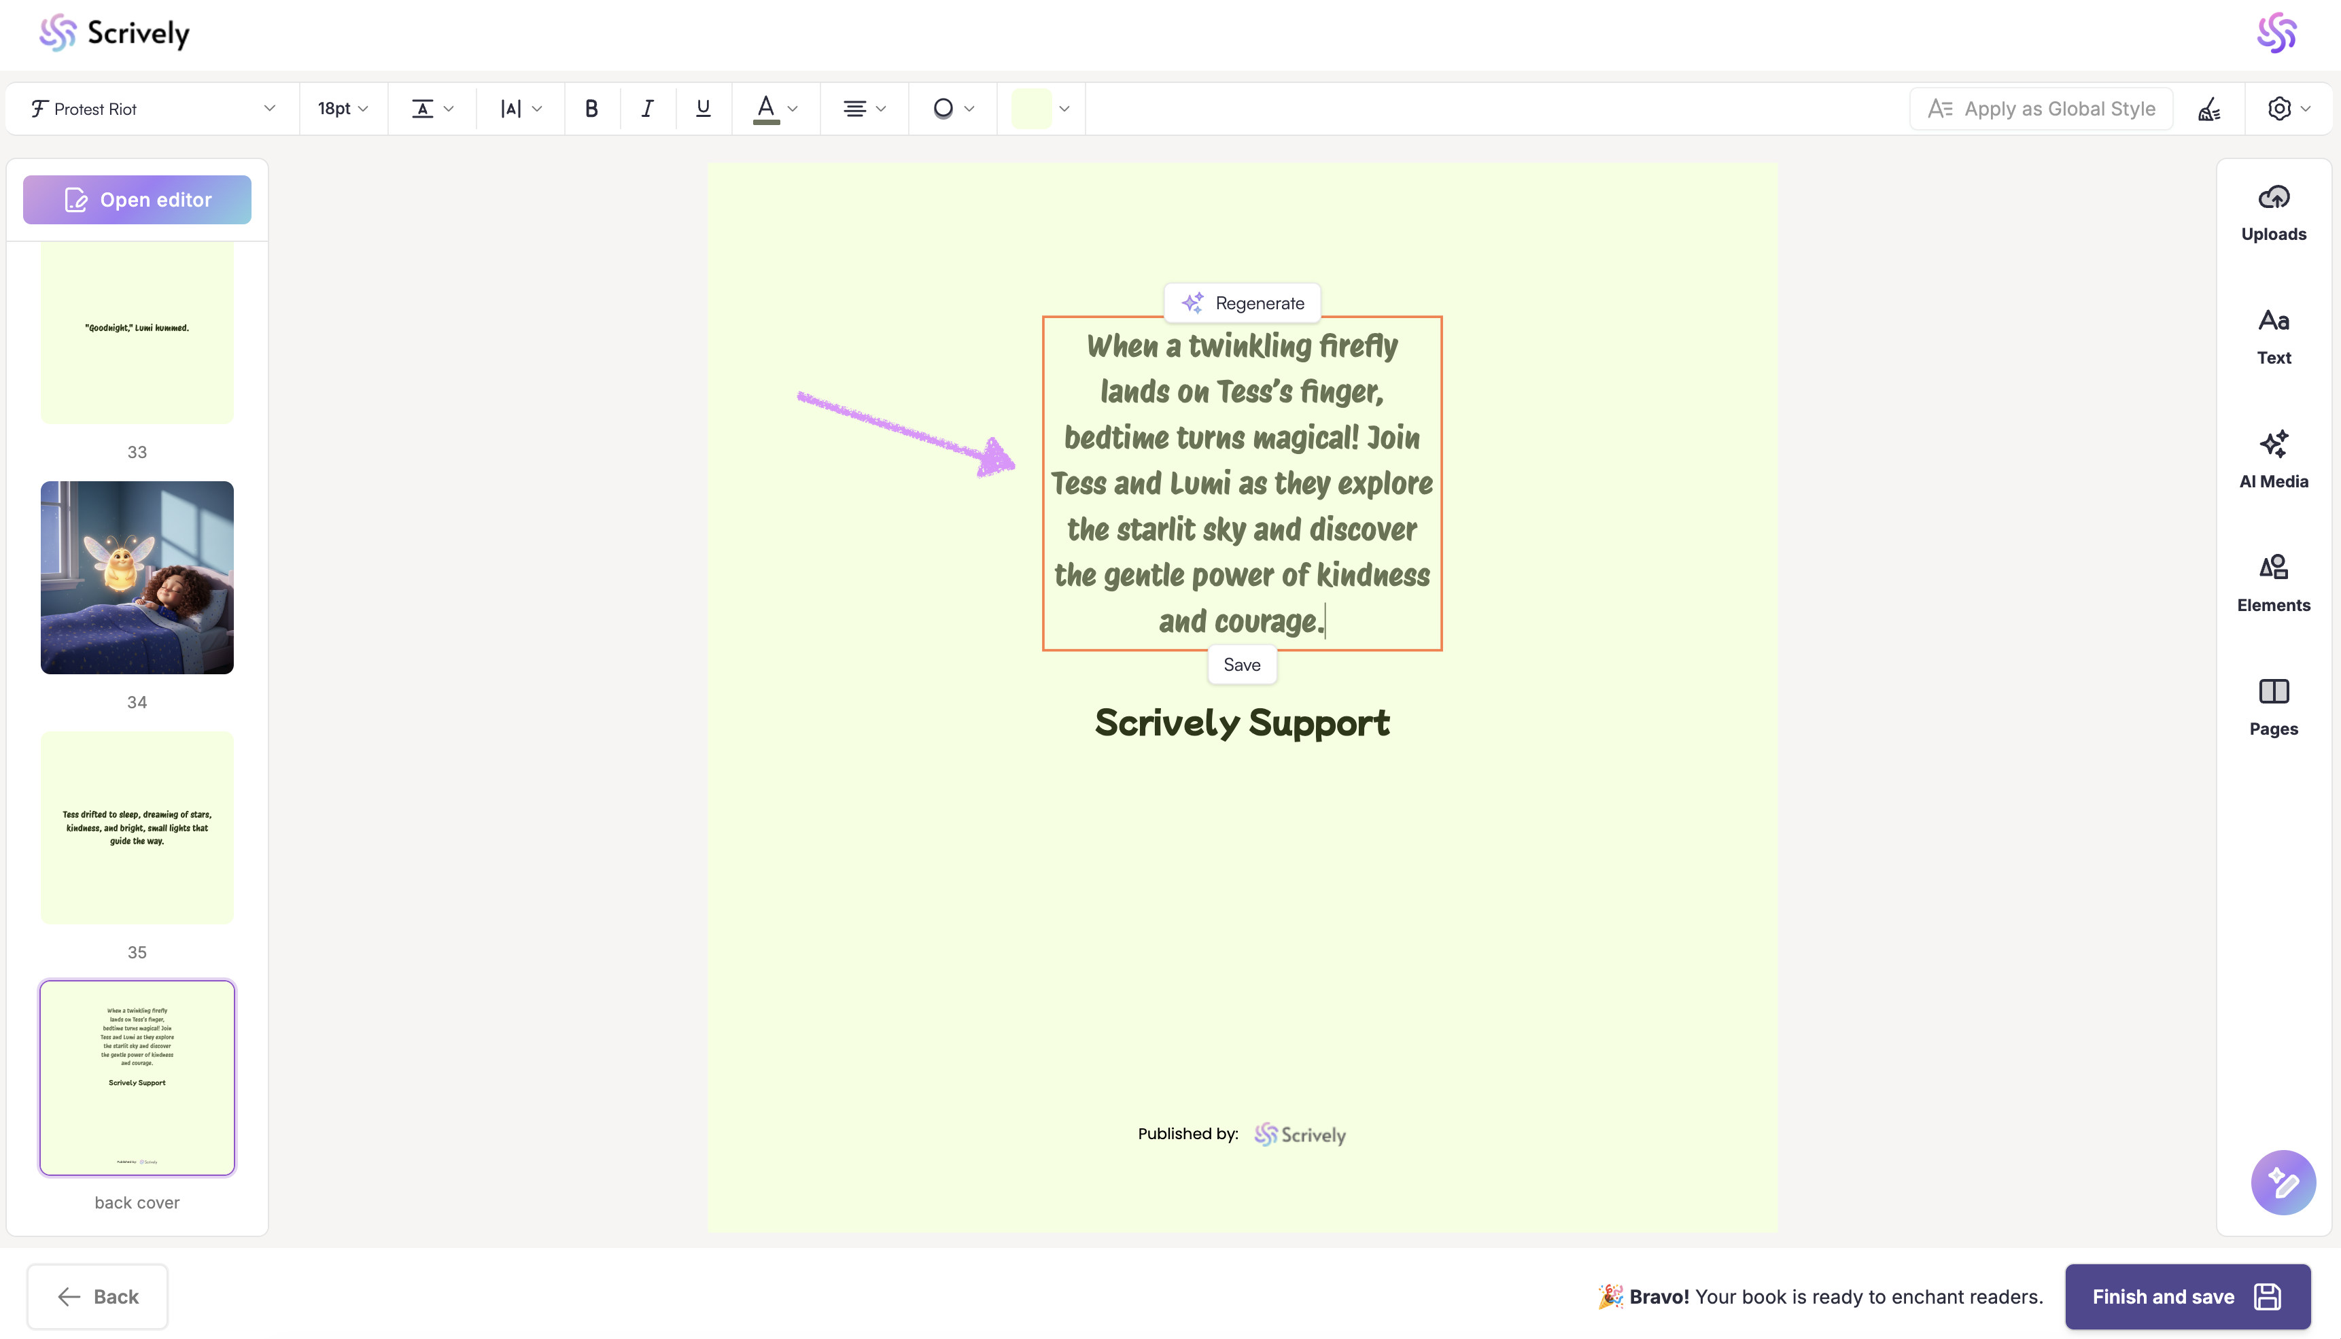Click the Regenerate button above text
Viewport: 2341px width, 1339px height.
1243,302
